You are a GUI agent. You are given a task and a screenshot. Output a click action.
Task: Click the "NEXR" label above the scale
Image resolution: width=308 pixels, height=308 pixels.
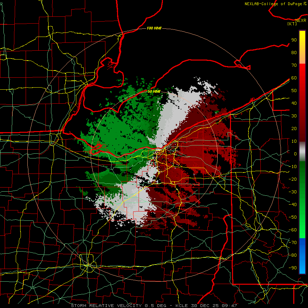pos(301,21)
